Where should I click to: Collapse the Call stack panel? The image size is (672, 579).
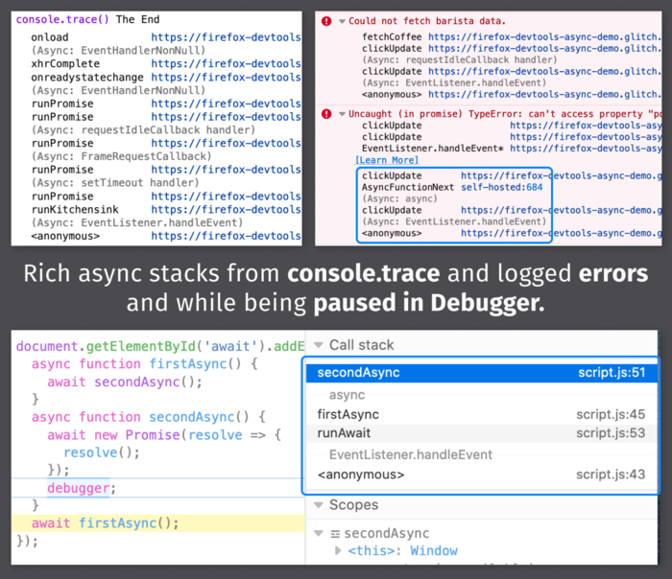318,345
